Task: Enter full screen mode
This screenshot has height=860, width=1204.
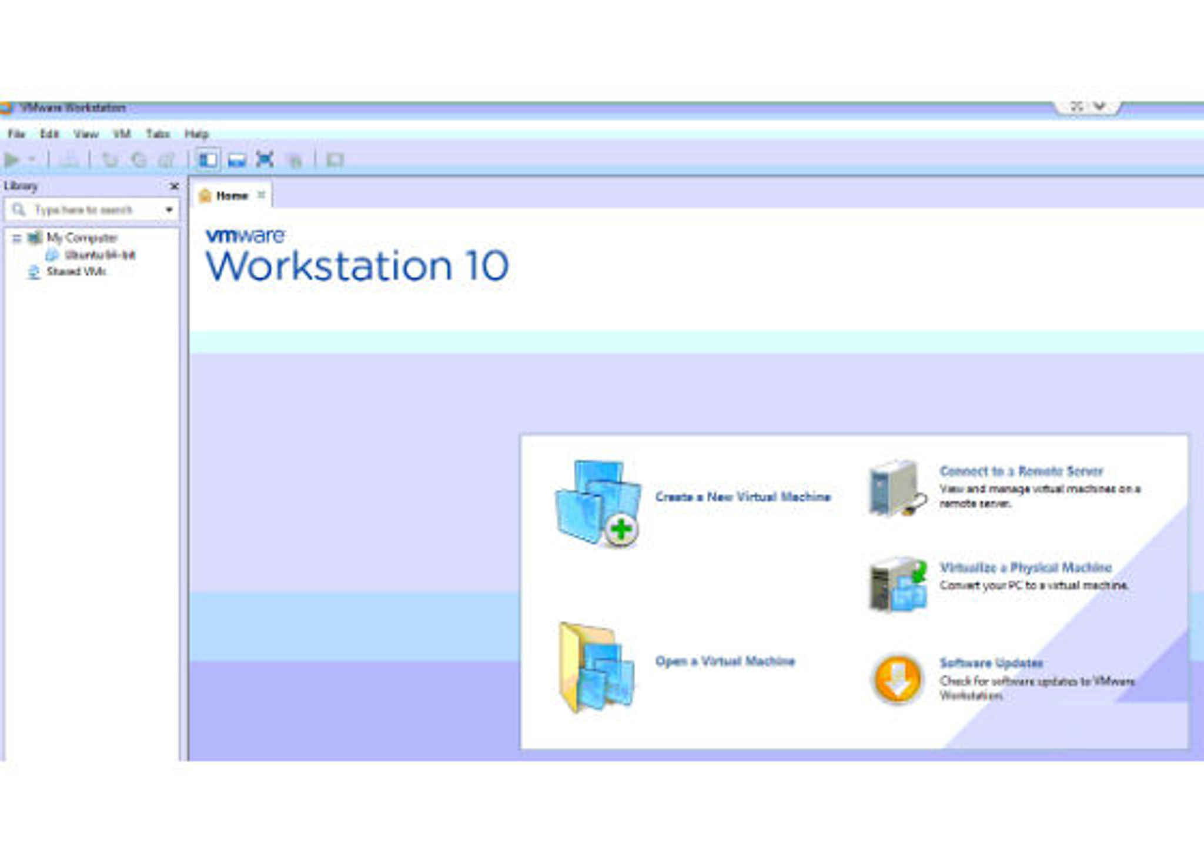Action: tap(265, 159)
